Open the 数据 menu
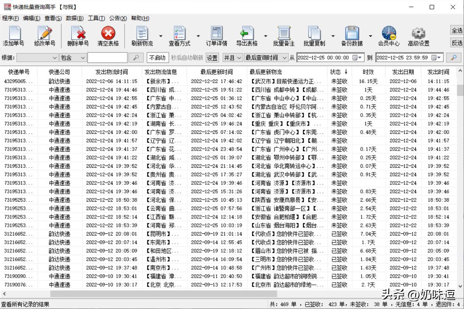The width and height of the screenshot is (464, 309). tap(74, 18)
